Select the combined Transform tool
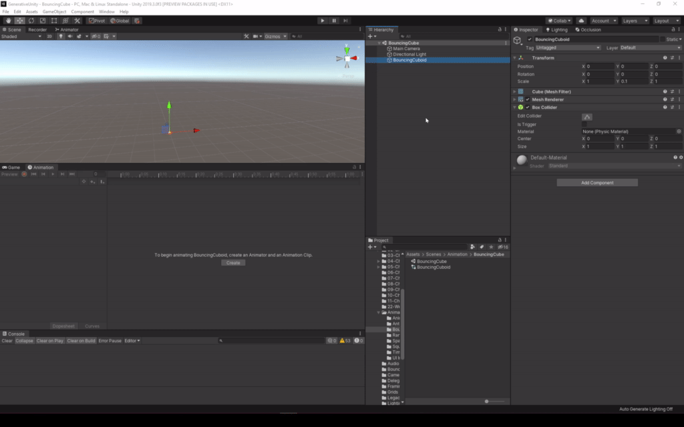 click(x=65, y=21)
